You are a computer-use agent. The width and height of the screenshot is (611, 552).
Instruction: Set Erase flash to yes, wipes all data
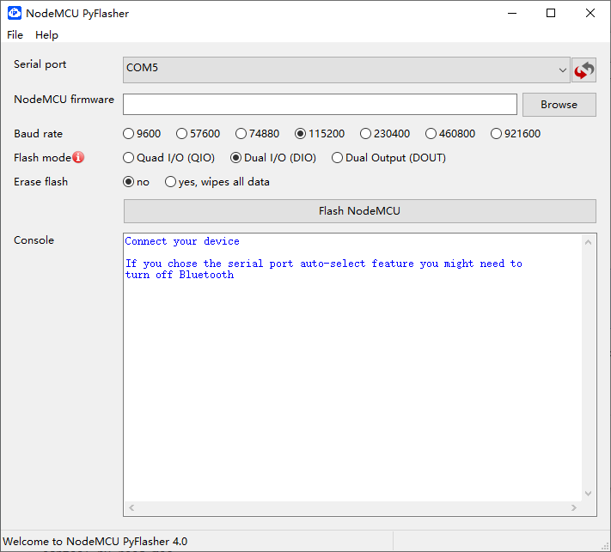tap(217, 182)
